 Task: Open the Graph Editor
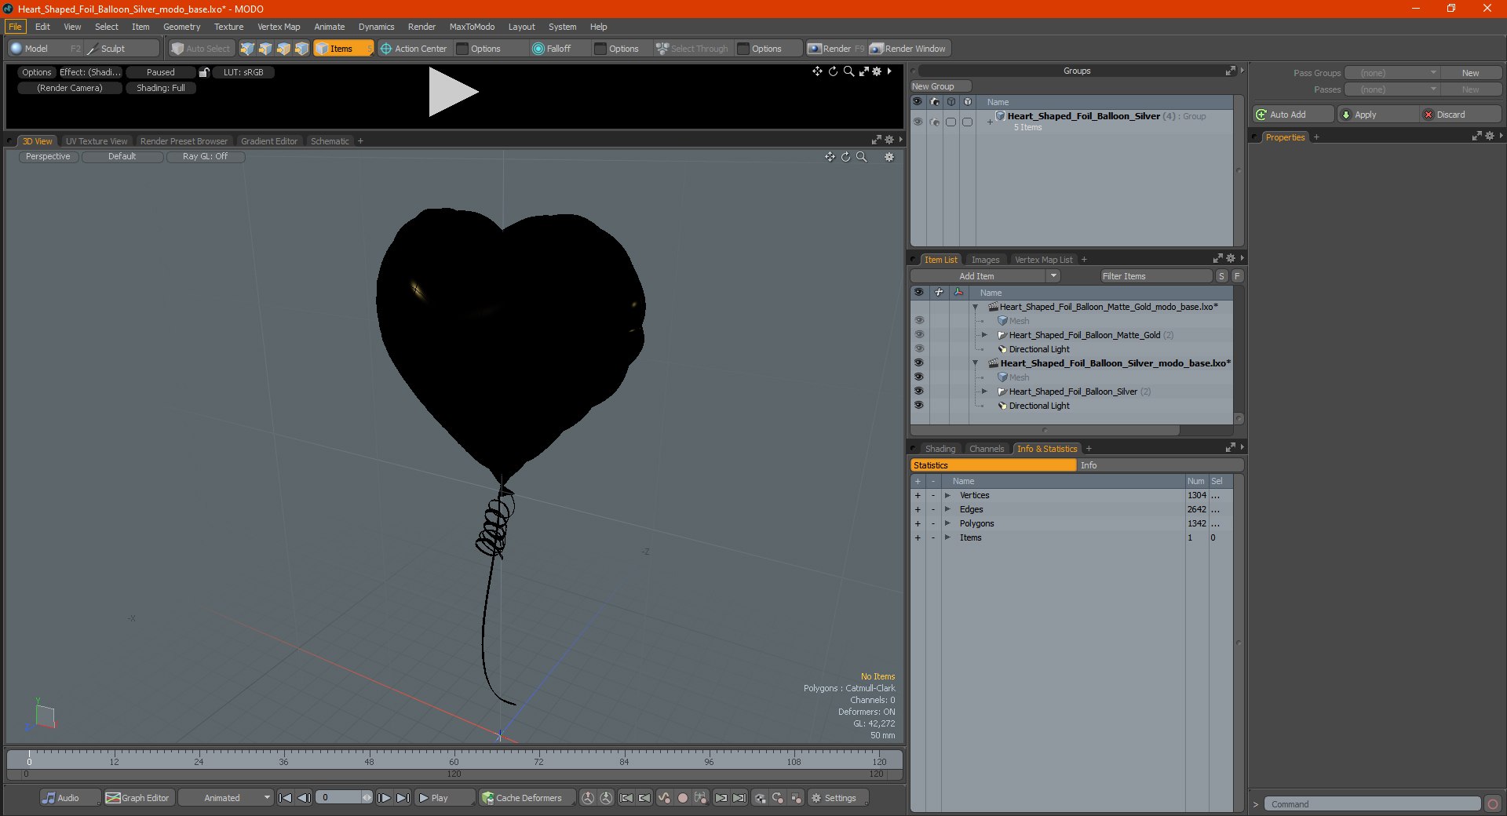138,798
